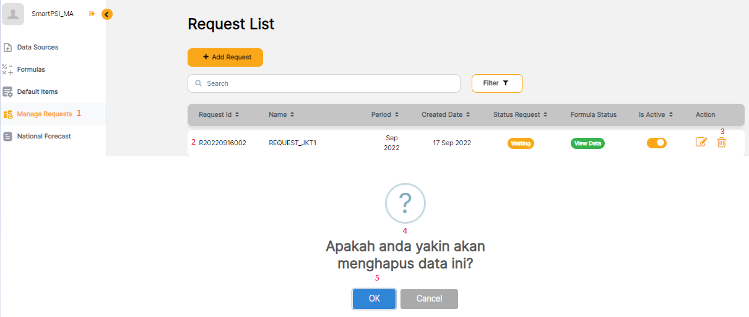Open the Manage Requests menu item
749x317 pixels.
[x=44, y=114]
